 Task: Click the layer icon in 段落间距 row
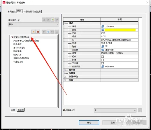click(103, 67)
